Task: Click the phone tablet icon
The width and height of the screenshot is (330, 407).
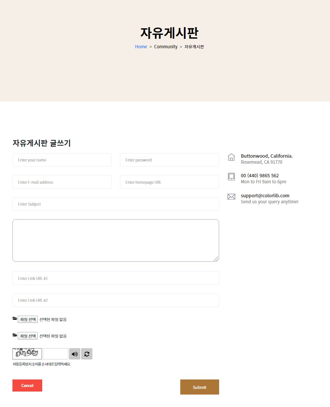Action: [x=231, y=177]
